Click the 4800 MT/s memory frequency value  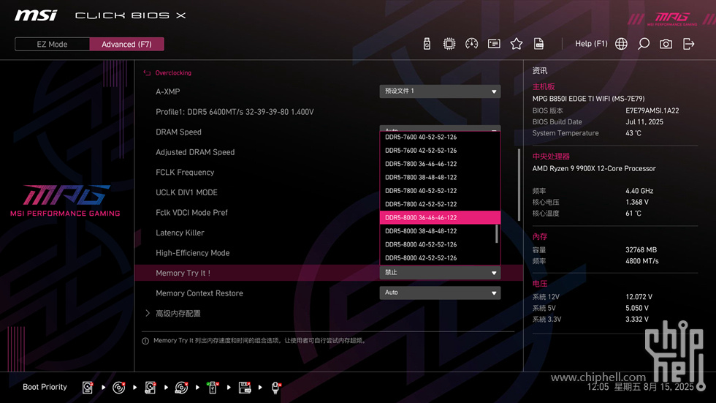642,261
